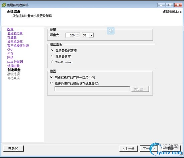Screen dimensions: 184x158
Task: Go to 名称和位置 step
Action: click(x=15, y=33)
